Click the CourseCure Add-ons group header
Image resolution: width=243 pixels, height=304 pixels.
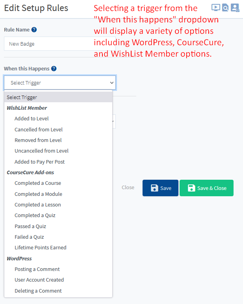(30, 172)
